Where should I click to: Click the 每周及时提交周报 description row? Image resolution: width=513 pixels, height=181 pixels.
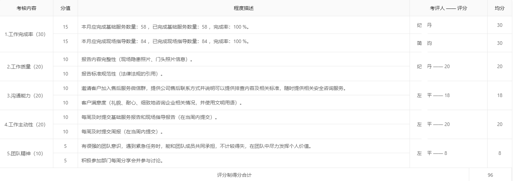coord(123,132)
